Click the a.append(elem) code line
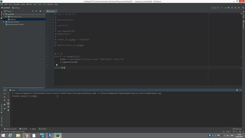 (69, 62)
